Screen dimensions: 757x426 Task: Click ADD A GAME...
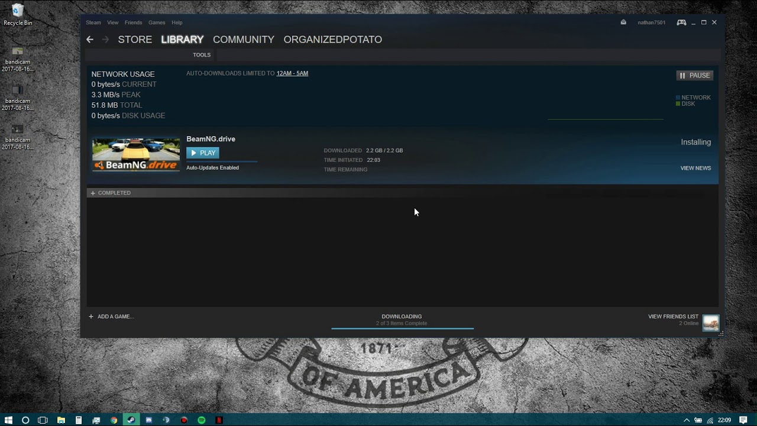coord(116,317)
